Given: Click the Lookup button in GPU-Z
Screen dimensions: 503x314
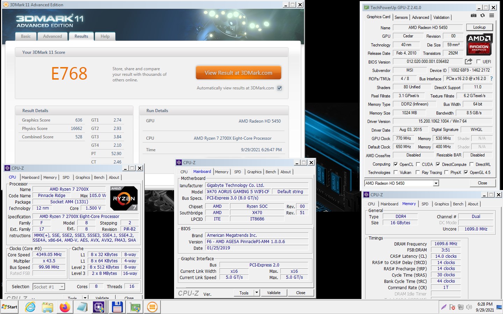Looking at the screenshot, I should 479,27.
